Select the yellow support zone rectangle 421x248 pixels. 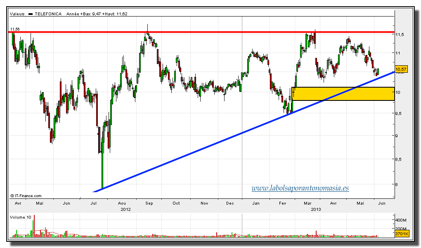tap(343, 94)
